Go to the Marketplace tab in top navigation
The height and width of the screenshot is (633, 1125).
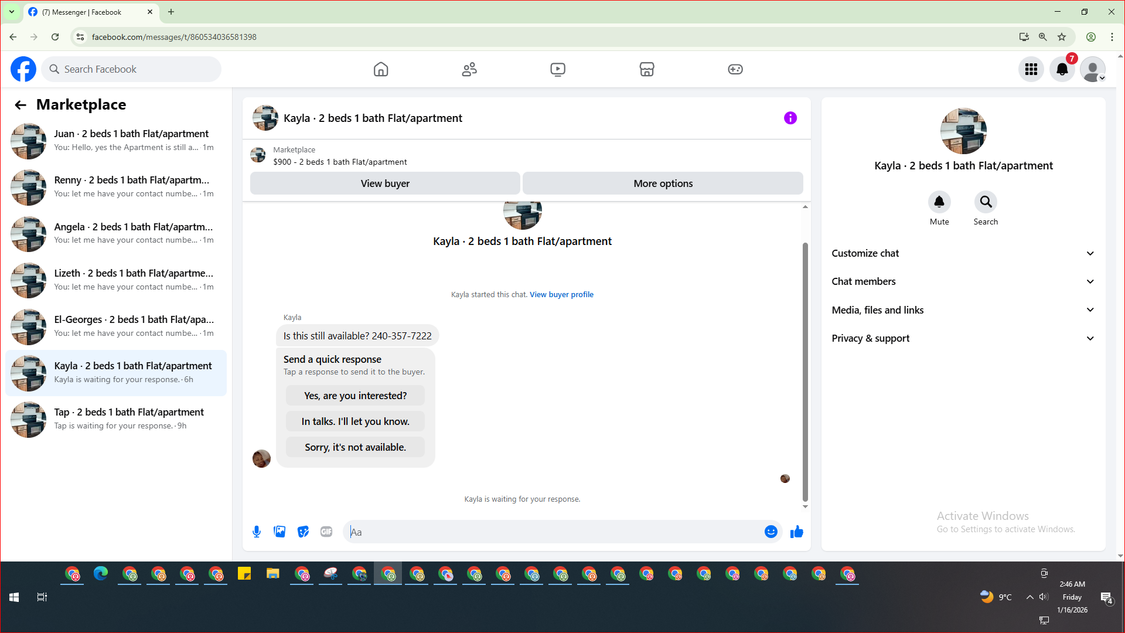pos(646,69)
